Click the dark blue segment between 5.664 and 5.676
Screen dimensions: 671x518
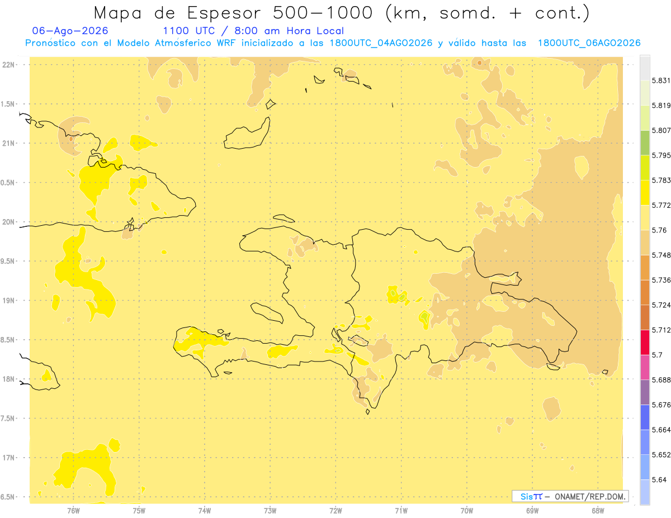pos(645,417)
